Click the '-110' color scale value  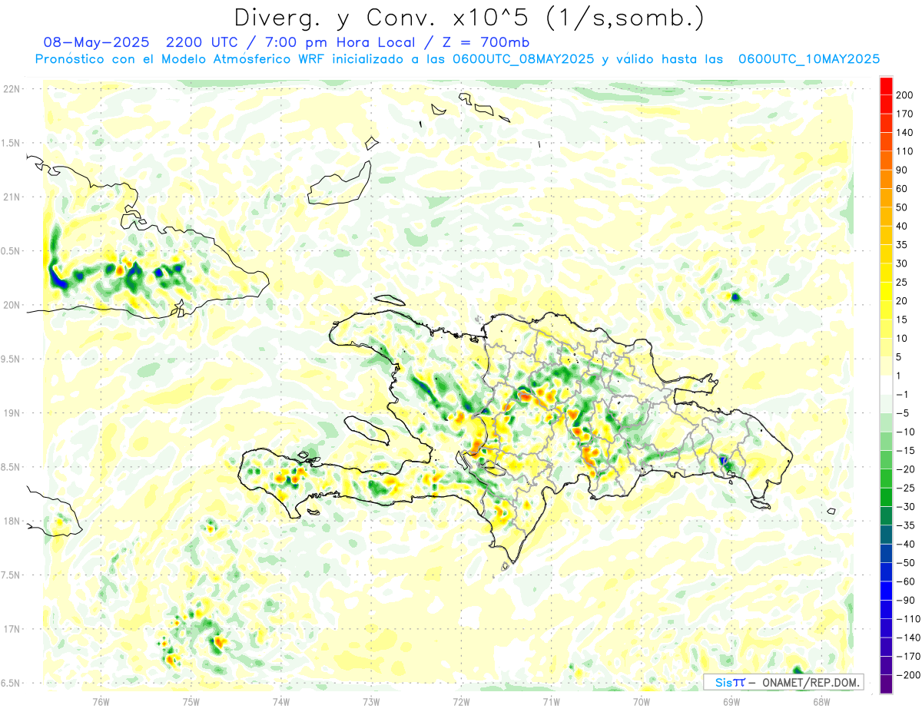coord(907,618)
